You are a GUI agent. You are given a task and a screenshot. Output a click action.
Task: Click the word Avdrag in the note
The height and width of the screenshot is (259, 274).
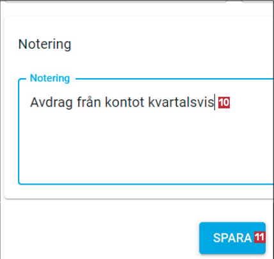51,103
